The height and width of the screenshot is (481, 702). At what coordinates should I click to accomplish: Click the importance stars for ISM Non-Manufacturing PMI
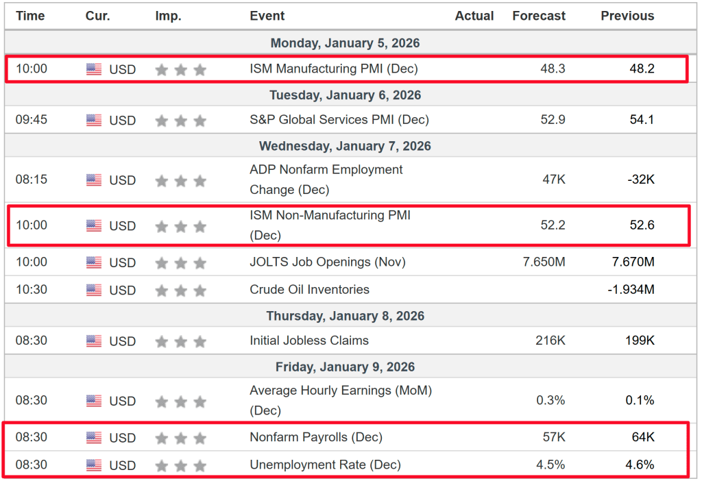point(180,226)
